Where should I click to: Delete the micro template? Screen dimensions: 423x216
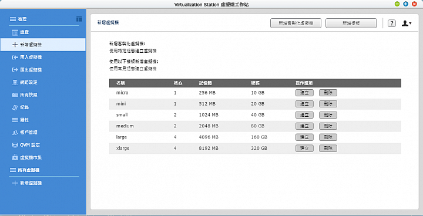click(328, 93)
